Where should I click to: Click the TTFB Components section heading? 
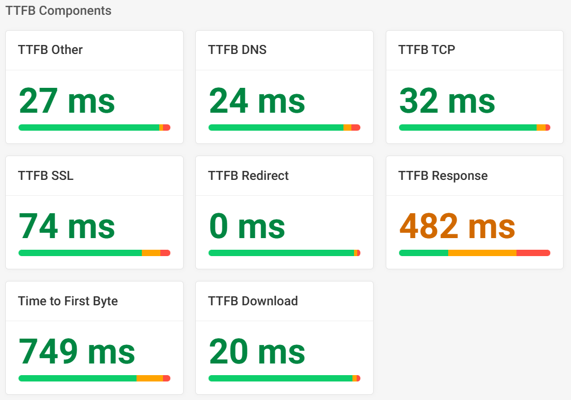coord(58,10)
